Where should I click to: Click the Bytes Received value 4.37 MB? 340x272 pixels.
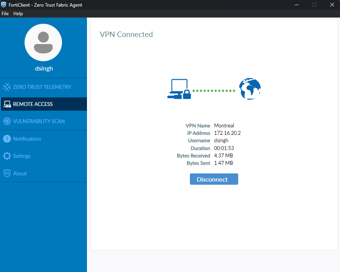[223, 155]
